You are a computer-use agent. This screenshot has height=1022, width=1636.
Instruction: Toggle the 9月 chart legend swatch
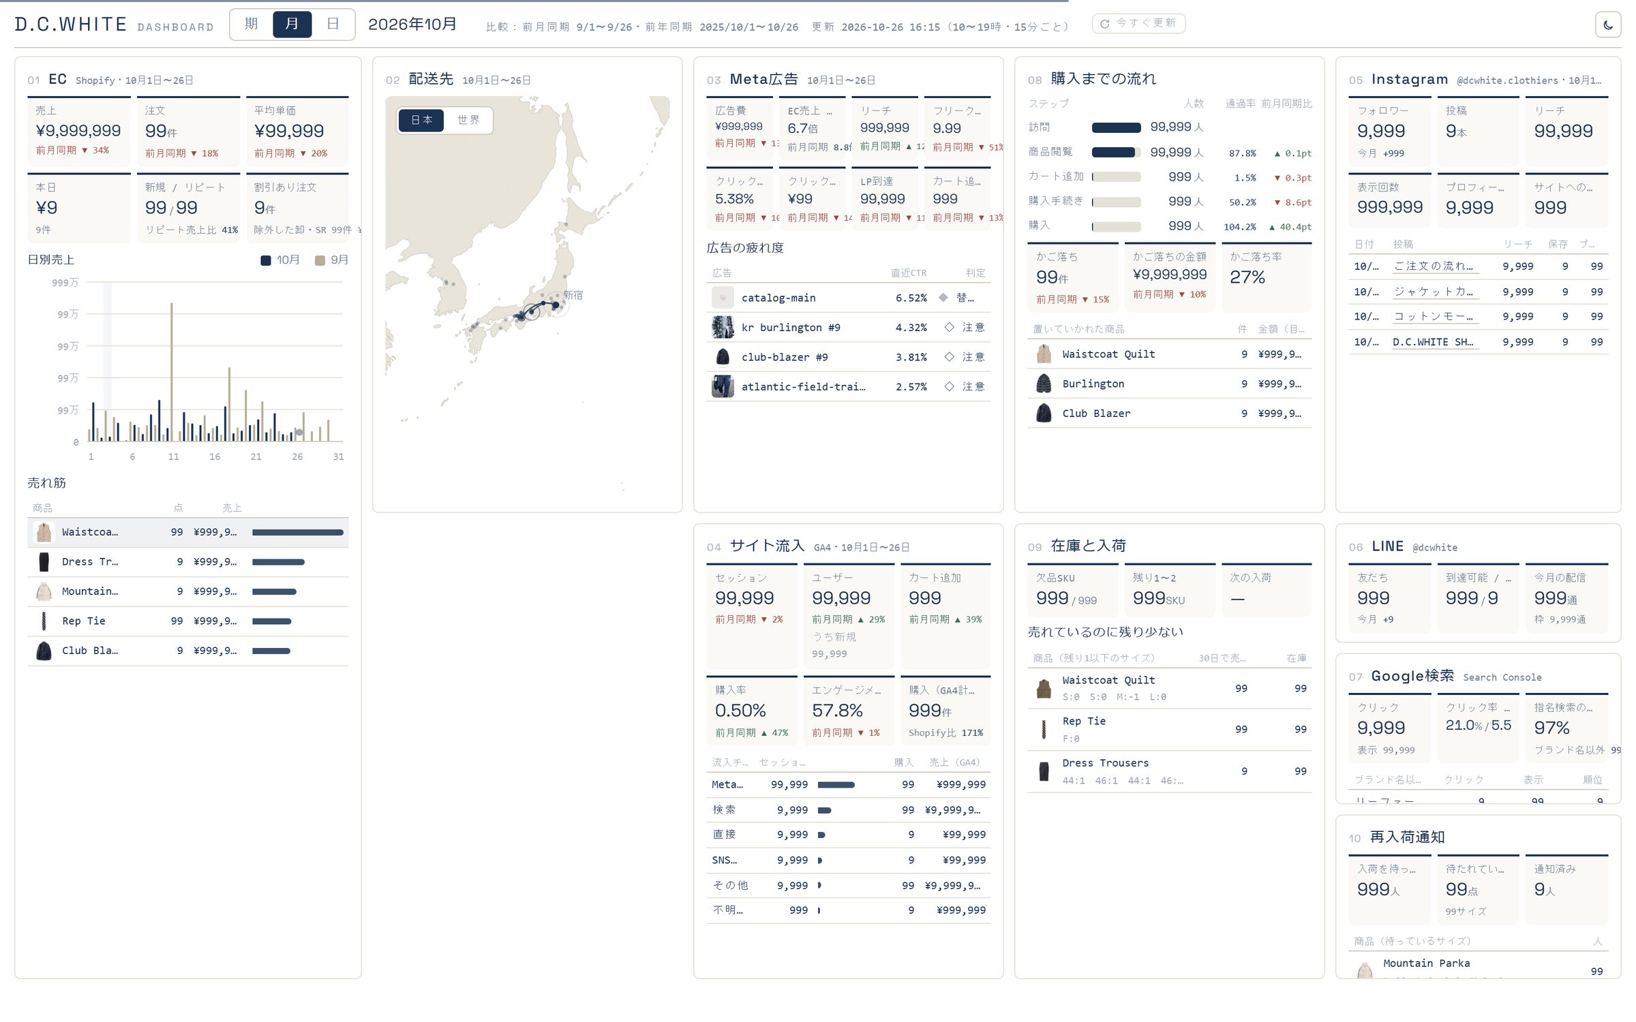[x=320, y=260]
